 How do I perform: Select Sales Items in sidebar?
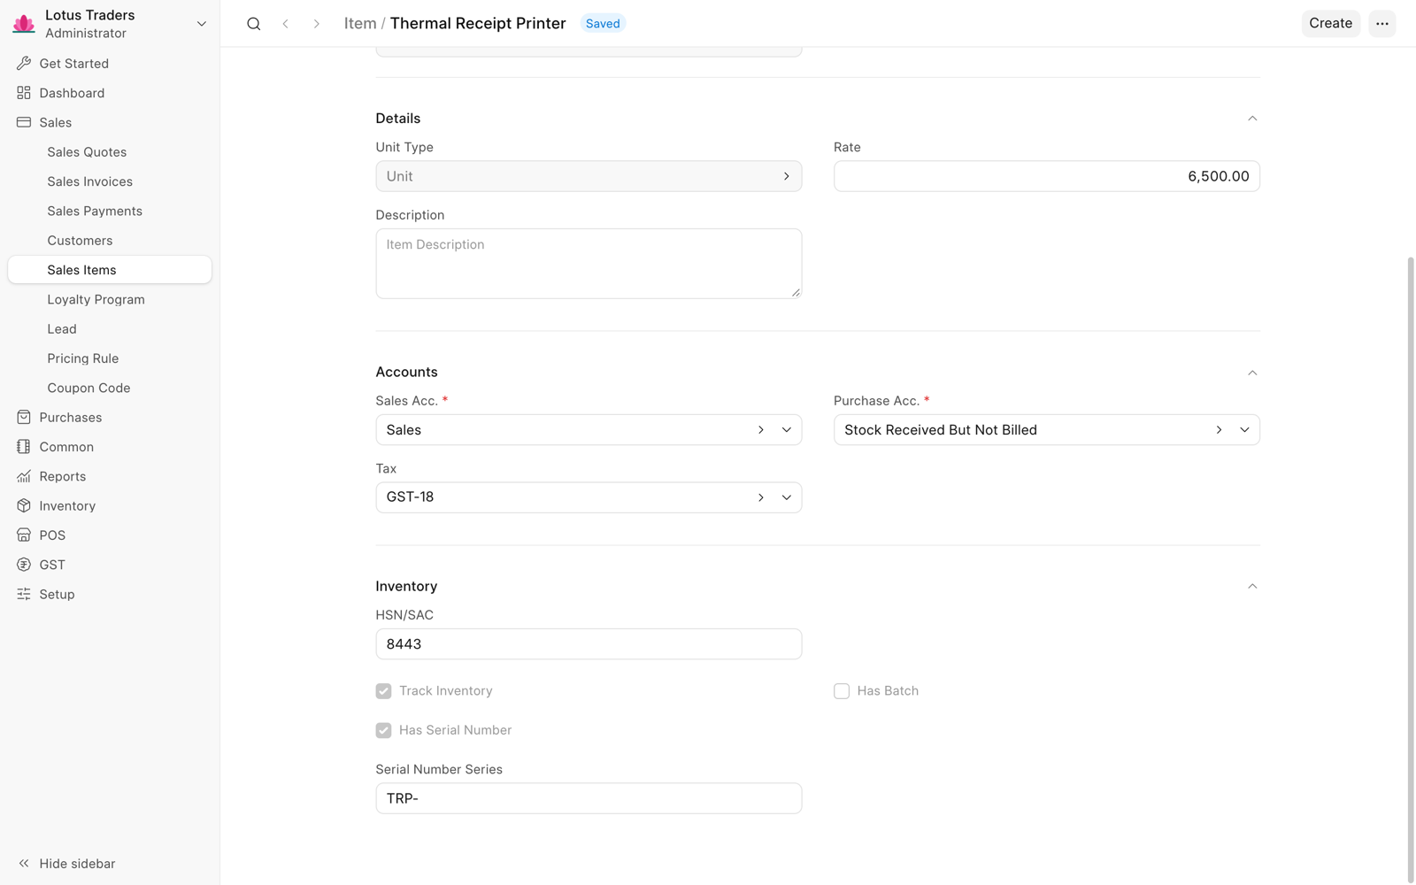pos(109,270)
